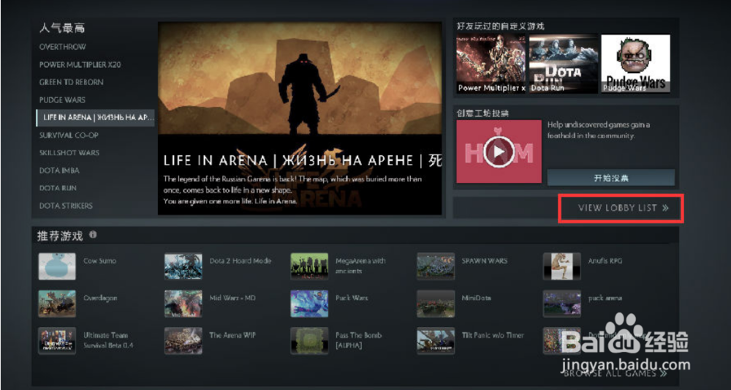Select GREEN TD REBORN in the list
The image size is (731, 390).
click(x=72, y=82)
